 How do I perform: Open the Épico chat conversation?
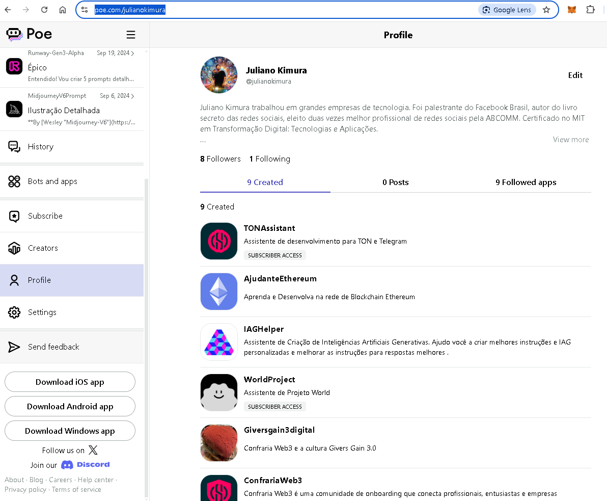[x=72, y=66]
